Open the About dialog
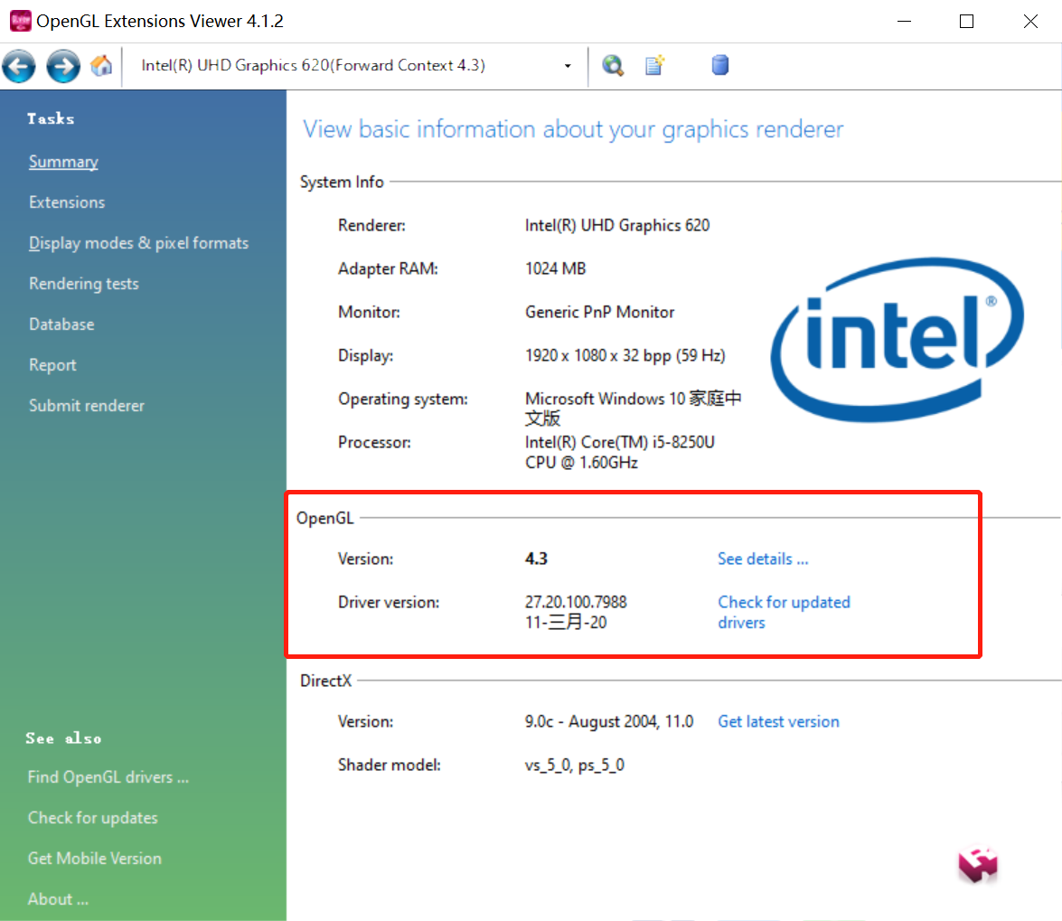Viewport: 1062px width, 921px height. click(x=58, y=898)
